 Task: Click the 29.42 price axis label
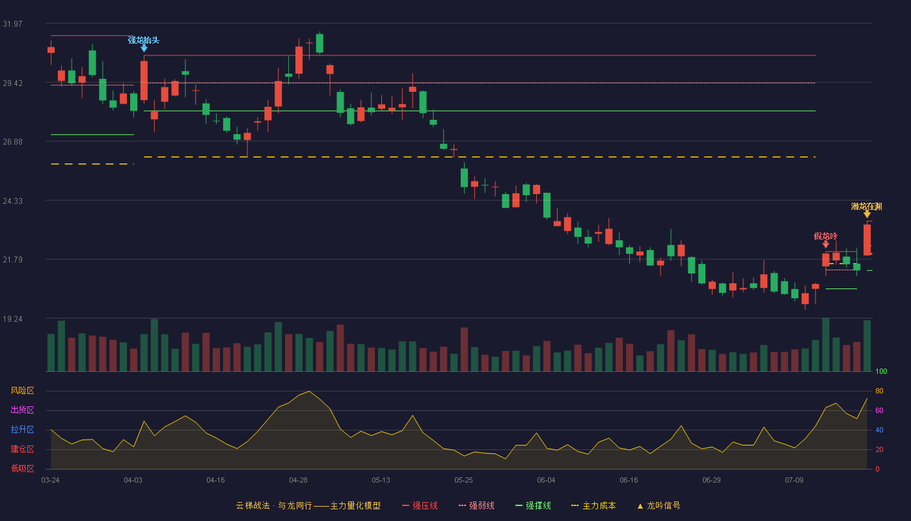pos(12,83)
